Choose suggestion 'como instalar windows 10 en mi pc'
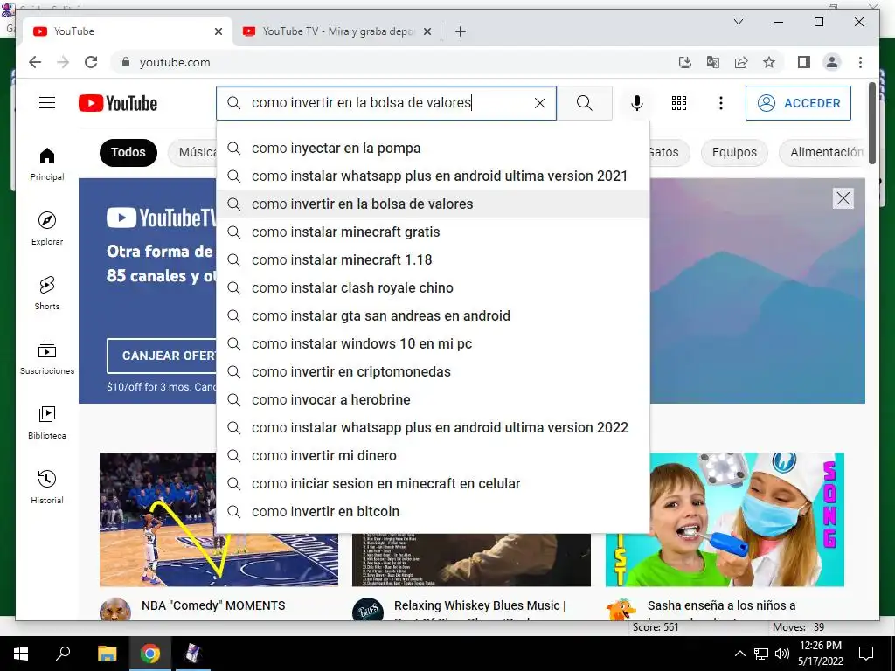This screenshot has height=671, width=895. point(433,344)
